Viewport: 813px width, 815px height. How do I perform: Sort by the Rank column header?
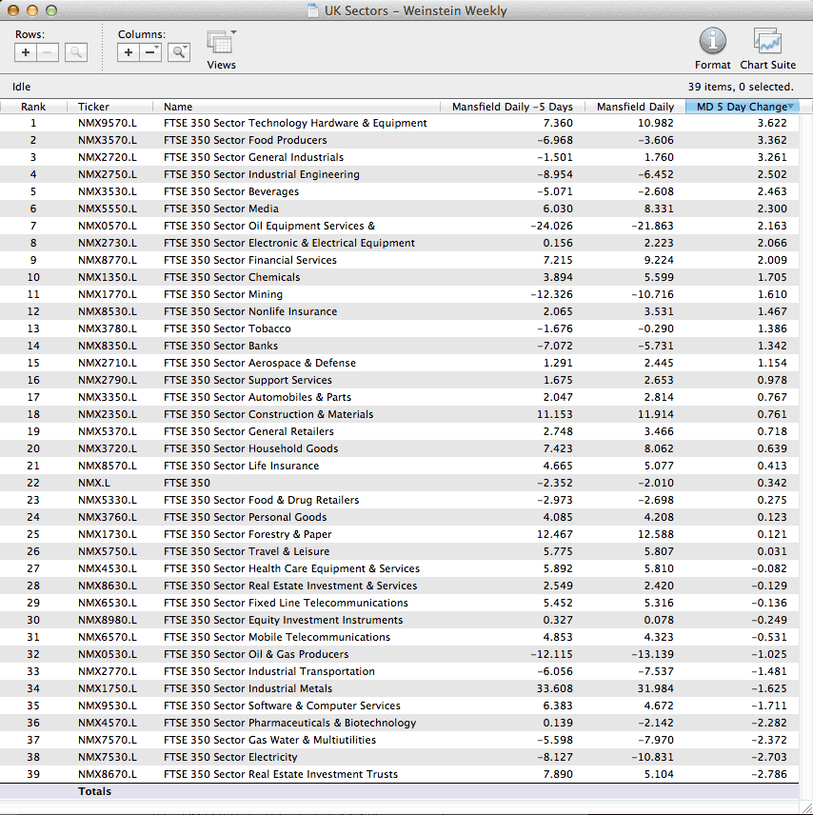pyautogui.click(x=33, y=107)
